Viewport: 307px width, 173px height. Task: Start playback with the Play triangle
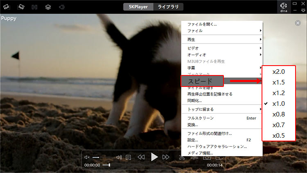tap(154, 157)
